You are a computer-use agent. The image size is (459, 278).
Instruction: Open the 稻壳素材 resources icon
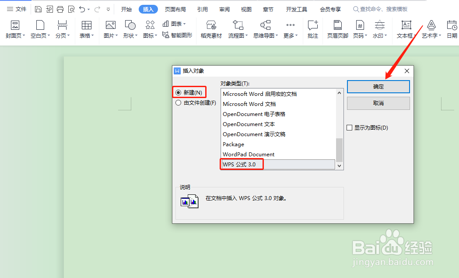pos(211,25)
